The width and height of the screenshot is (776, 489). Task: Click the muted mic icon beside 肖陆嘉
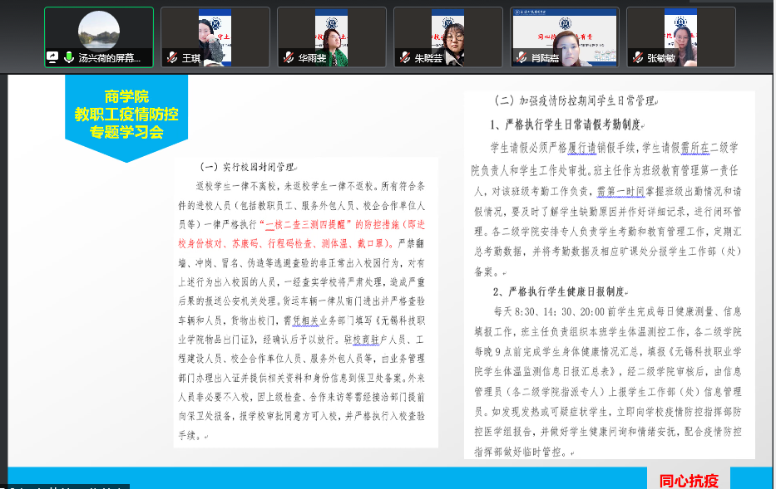[521, 58]
